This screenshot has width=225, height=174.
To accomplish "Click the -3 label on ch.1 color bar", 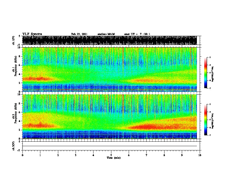I will 210,57.
